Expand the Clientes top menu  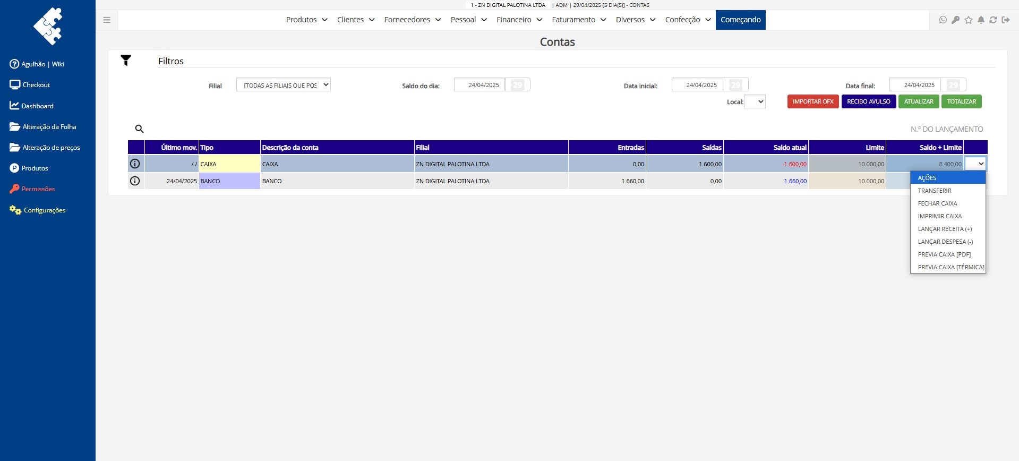pyautogui.click(x=356, y=20)
